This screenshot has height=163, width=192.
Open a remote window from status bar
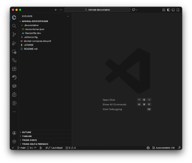(13, 148)
